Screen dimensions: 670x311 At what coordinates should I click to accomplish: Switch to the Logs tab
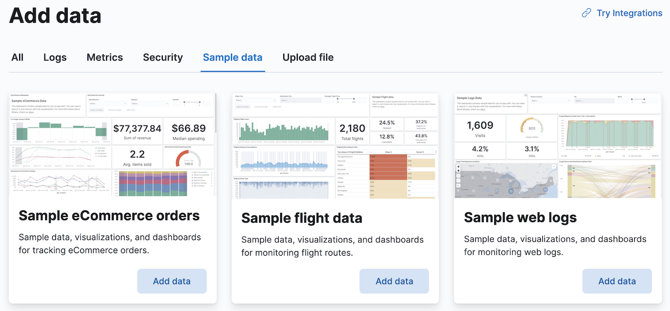coord(55,57)
